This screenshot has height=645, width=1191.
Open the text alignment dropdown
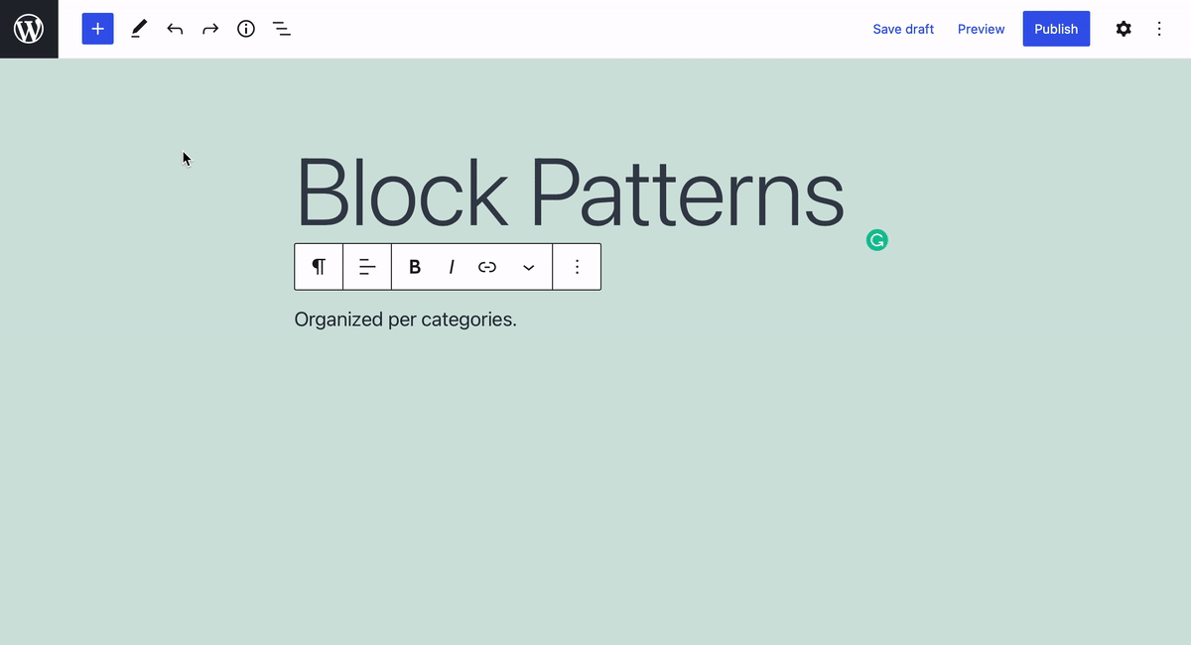(367, 267)
